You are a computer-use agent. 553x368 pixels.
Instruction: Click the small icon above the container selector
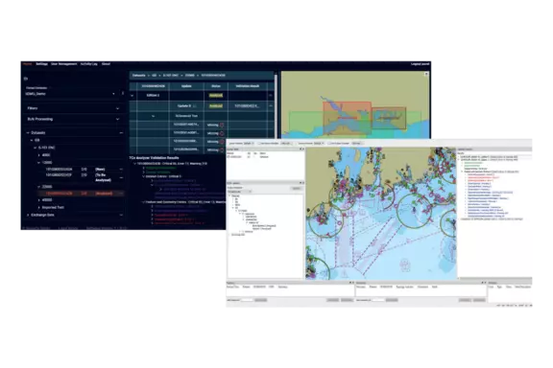click(x=26, y=79)
